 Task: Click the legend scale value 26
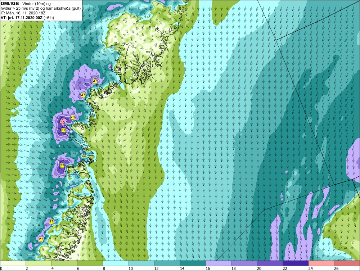336,268
